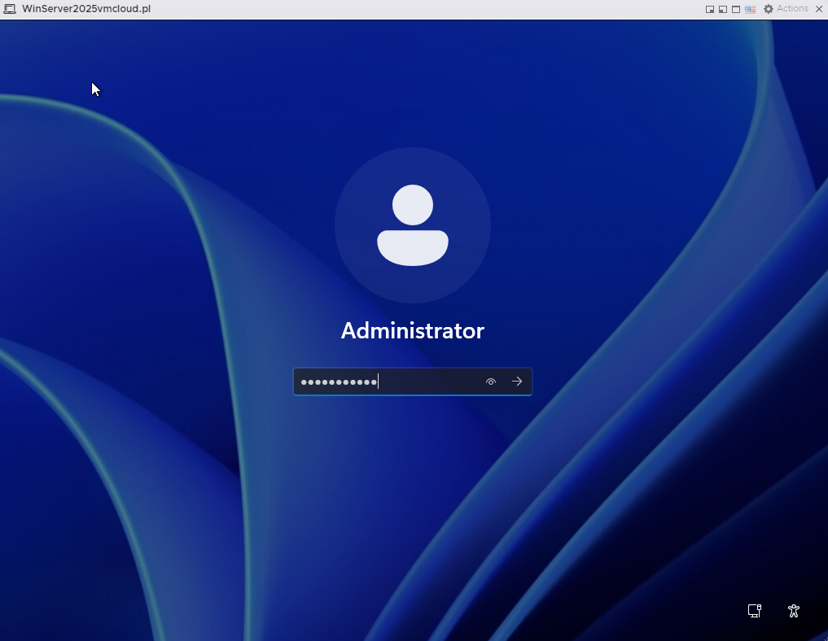
Task: Click the gear icon beside Actions
Action: pos(768,9)
